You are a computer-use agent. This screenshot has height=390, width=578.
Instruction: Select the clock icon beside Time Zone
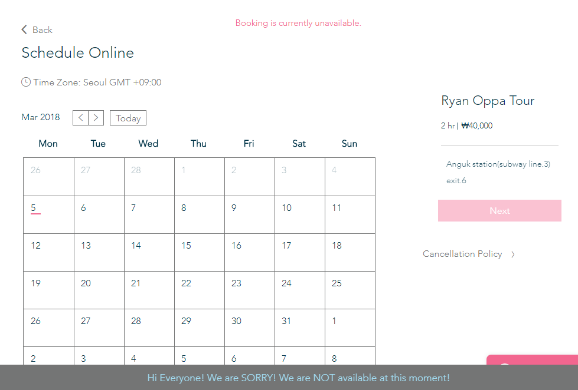(26, 82)
